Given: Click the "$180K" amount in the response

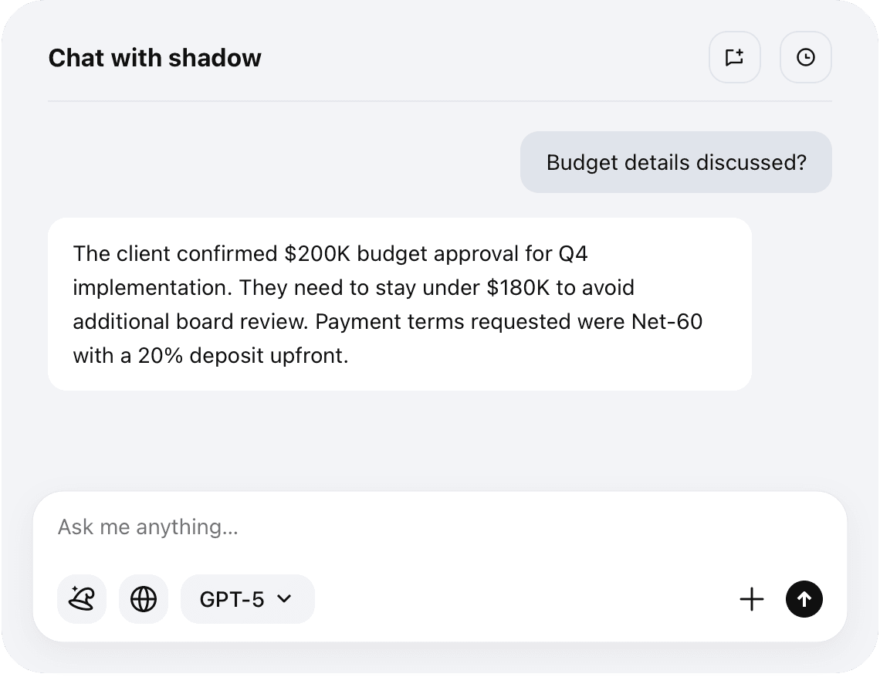Looking at the screenshot, I should pyautogui.click(x=519, y=287).
